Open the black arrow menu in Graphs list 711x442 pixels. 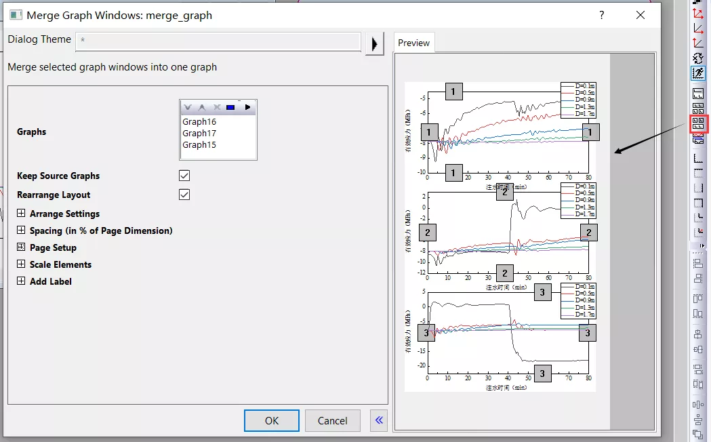(247, 107)
